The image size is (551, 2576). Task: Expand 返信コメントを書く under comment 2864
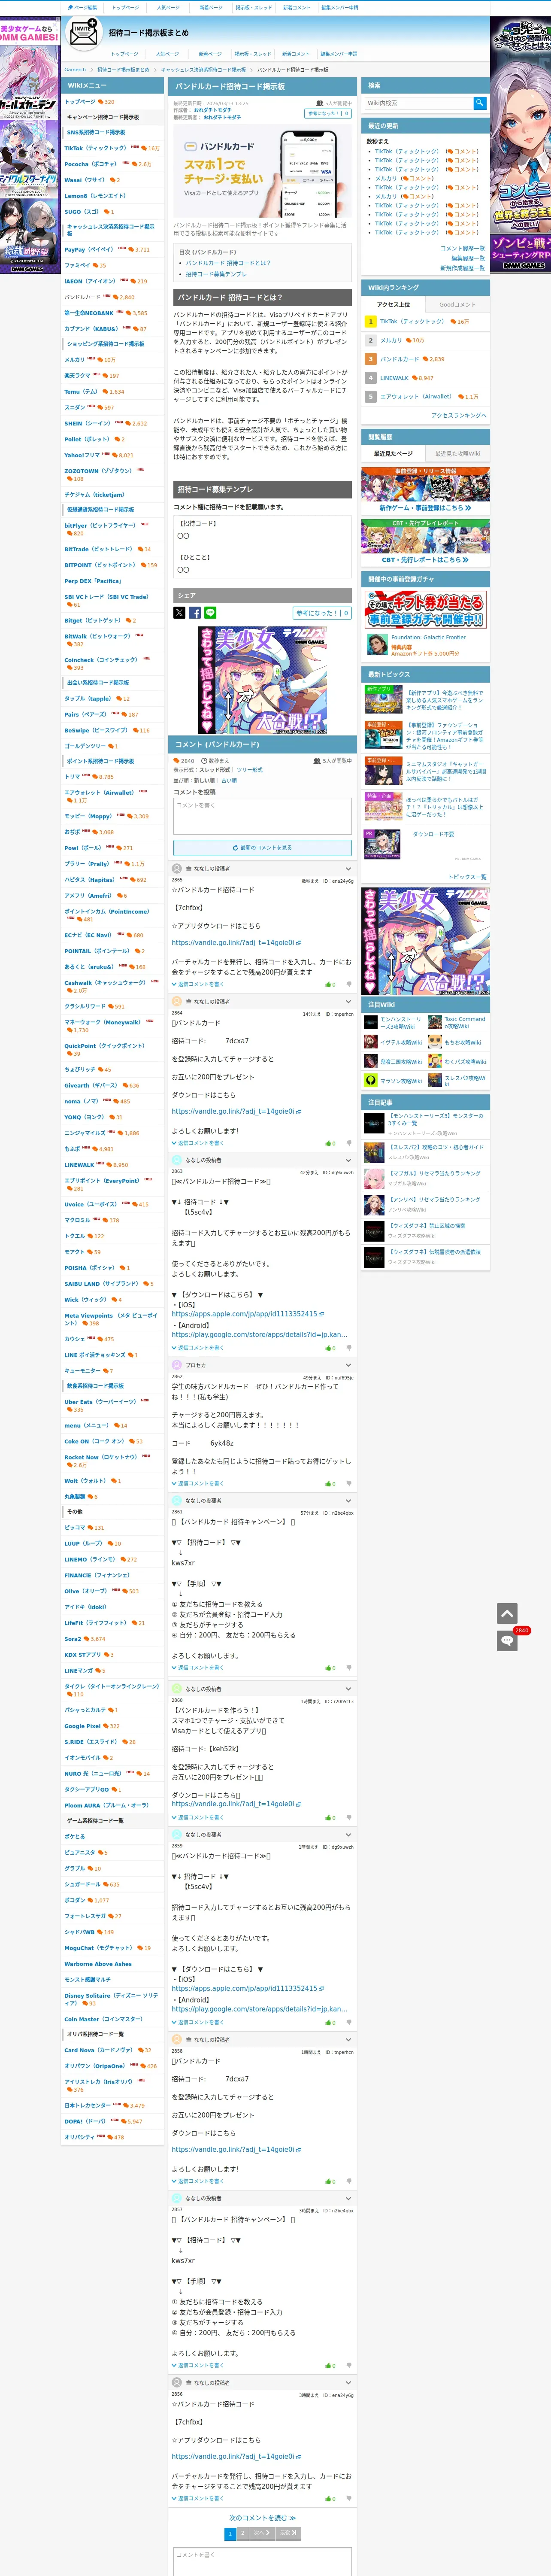[x=198, y=1143]
